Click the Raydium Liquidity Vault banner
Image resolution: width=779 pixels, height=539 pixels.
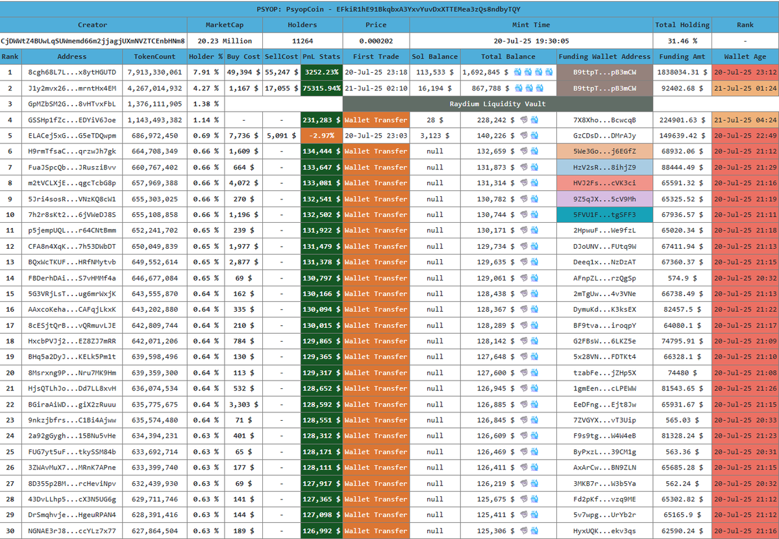497,104
